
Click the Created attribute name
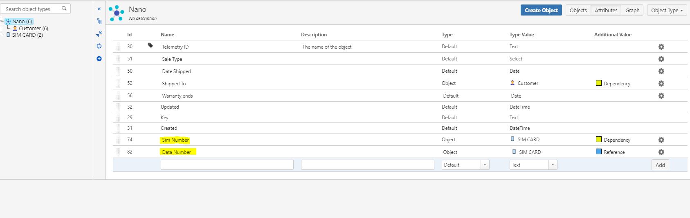click(x=169, y=128)
